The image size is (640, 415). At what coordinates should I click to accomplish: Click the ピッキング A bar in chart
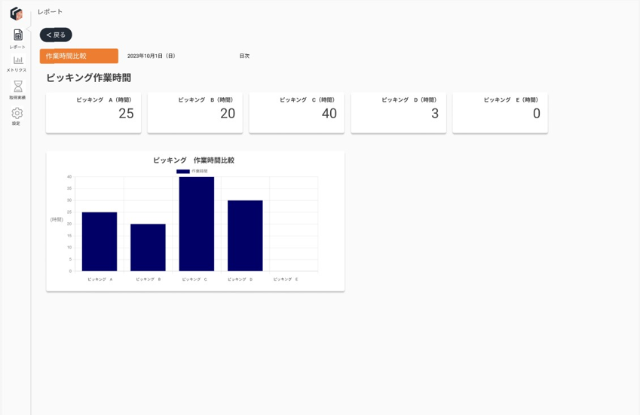(100, 241)
